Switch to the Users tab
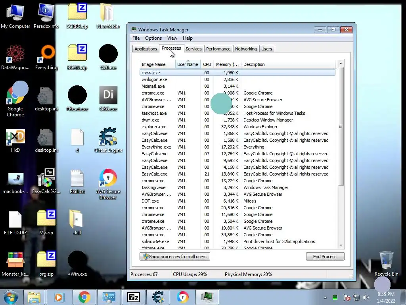This screenshot has height=305, width=406. [267, 49]
